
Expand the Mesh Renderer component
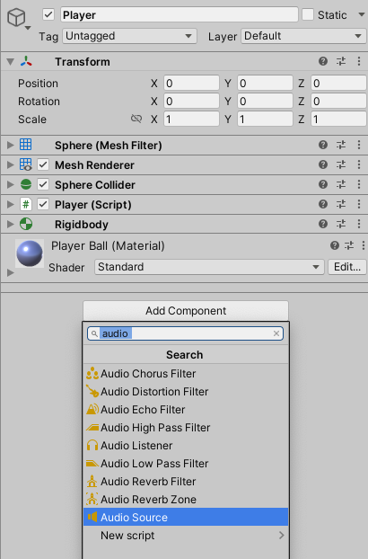click(10, 164)
